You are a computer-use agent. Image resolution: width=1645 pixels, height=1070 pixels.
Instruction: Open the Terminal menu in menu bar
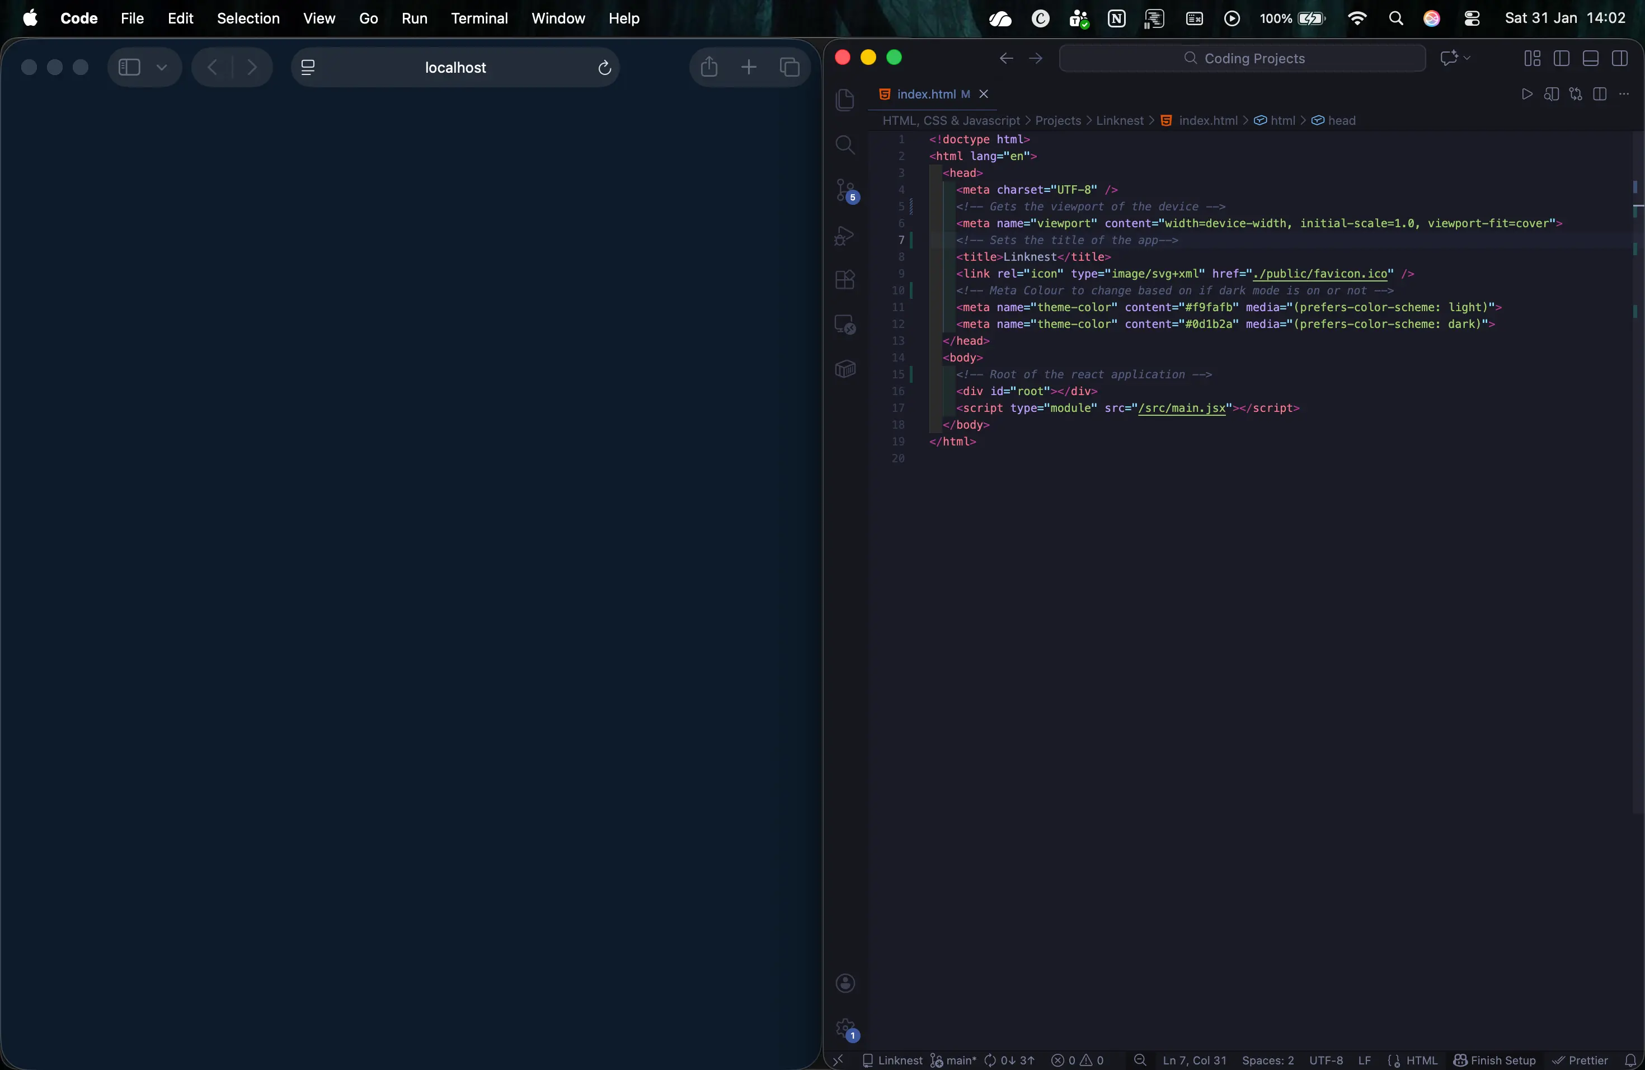click(479, 18)
